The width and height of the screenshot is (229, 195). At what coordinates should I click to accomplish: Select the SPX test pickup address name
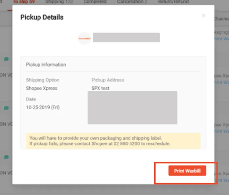point(100,88)
